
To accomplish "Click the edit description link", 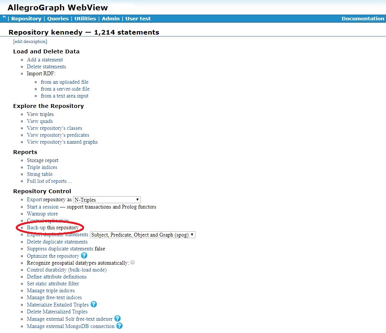I will pos(30,41).
